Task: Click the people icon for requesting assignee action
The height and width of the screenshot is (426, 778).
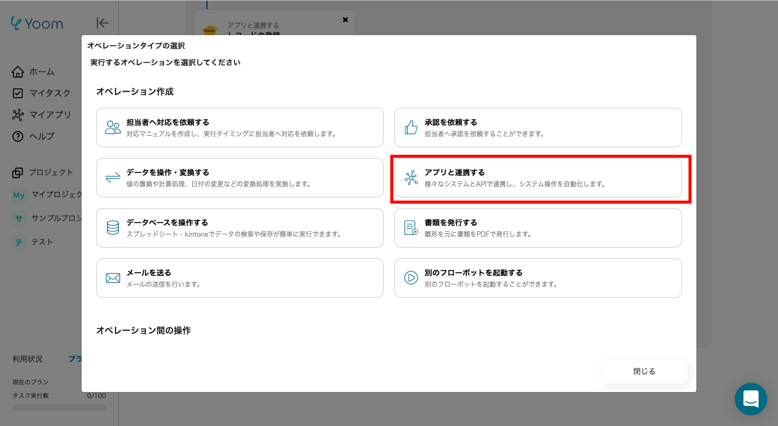Action: pos(113,127)
